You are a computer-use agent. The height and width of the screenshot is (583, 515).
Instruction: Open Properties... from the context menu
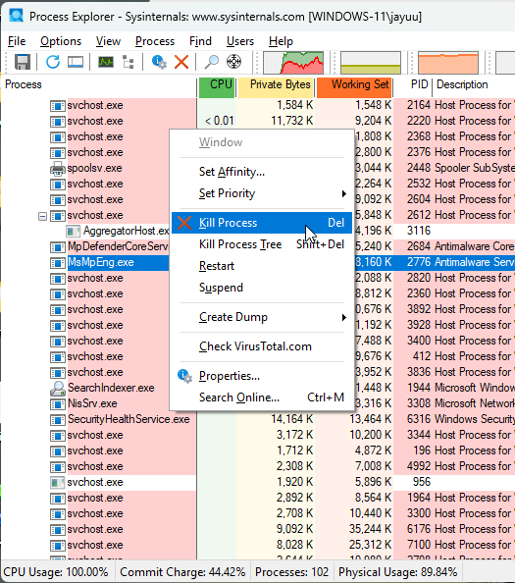tap(262, 376)
